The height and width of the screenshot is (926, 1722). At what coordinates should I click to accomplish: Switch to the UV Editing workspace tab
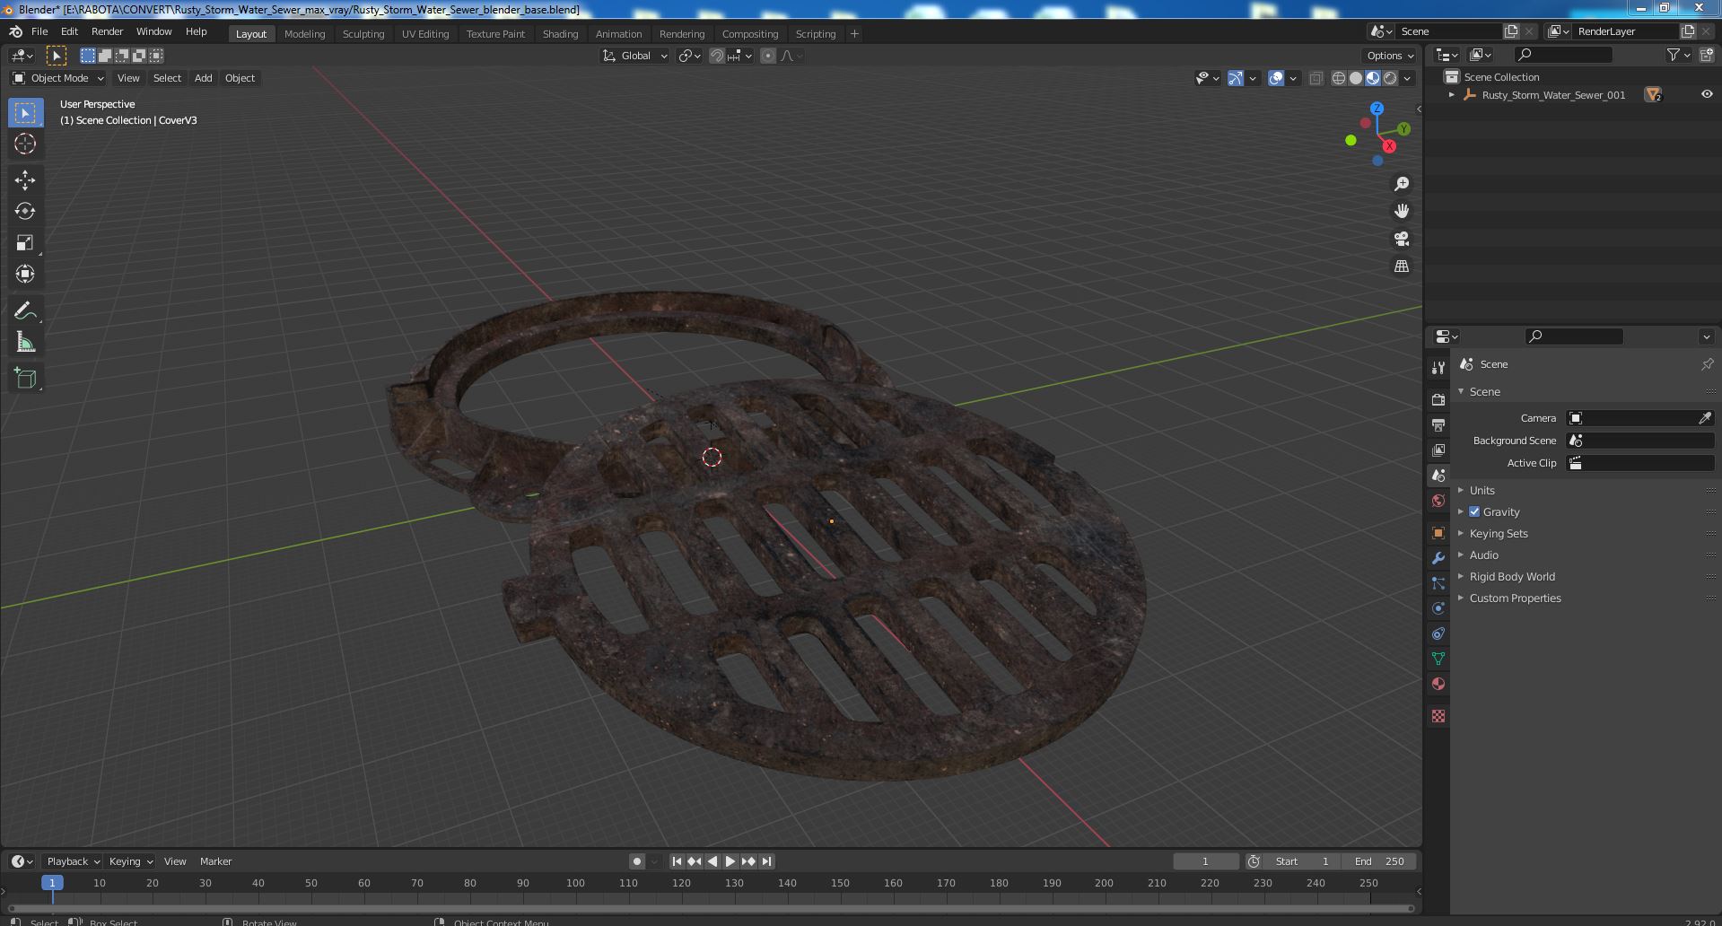click(424, 34)
